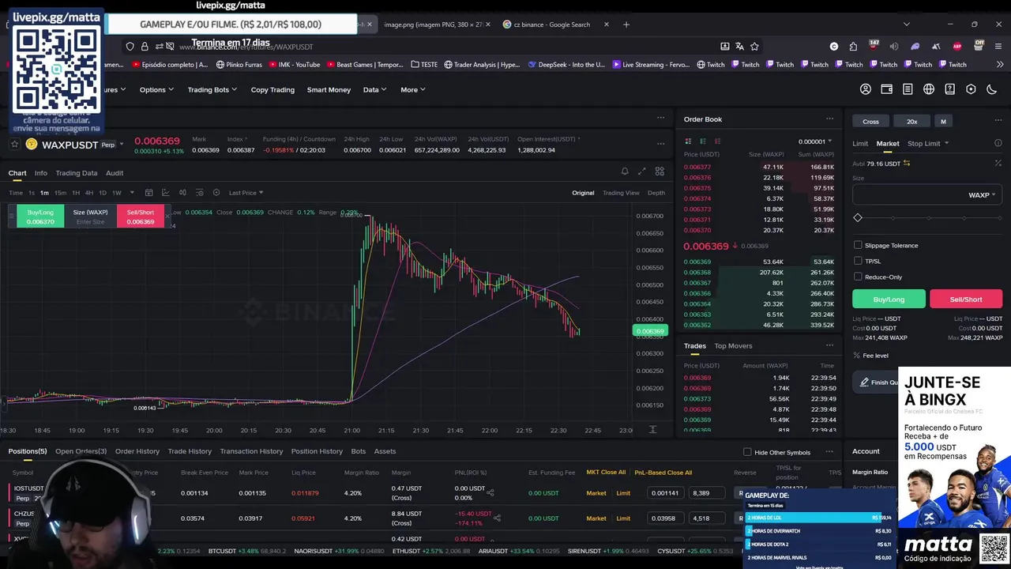Viewport: 1011px width, 569px height.
Task: Open the chart alert bell icon
Action: pos(625,171)
